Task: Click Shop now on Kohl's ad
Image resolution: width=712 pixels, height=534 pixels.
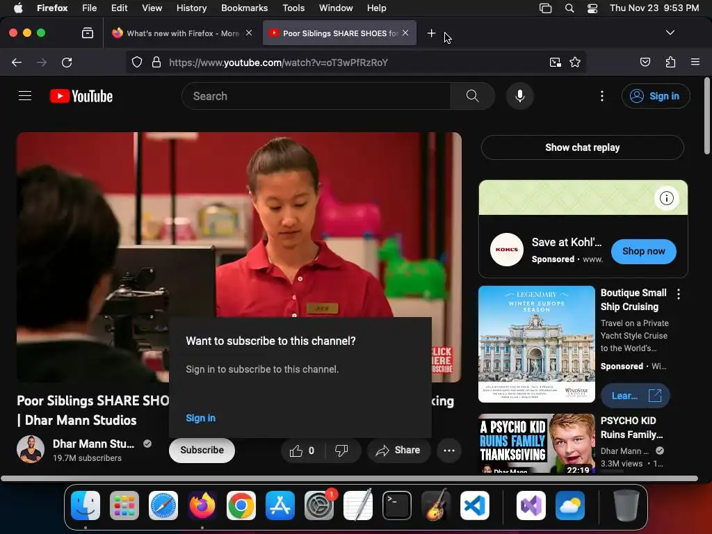Action: [643, 251]
